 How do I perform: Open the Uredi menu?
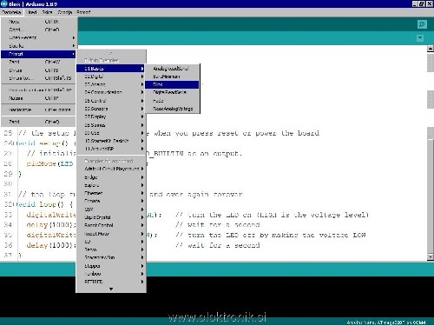coord(31,12)
